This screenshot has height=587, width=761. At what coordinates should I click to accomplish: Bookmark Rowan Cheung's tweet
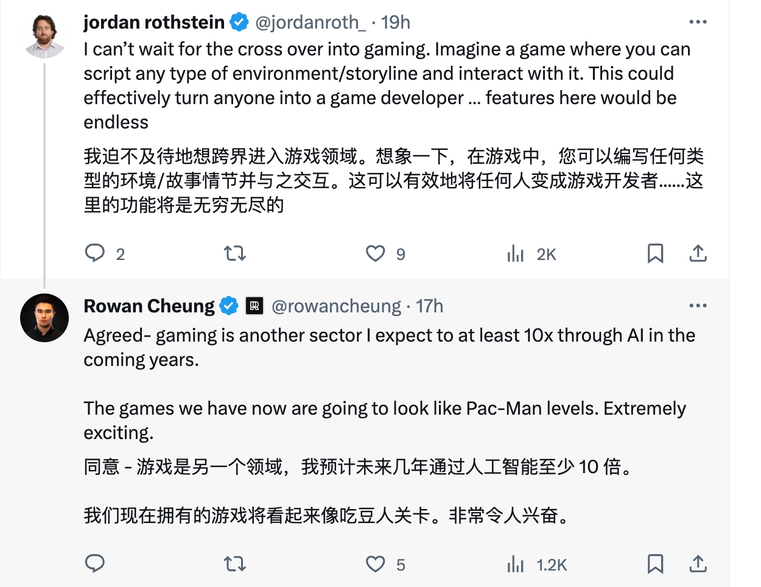coord(655,564)
